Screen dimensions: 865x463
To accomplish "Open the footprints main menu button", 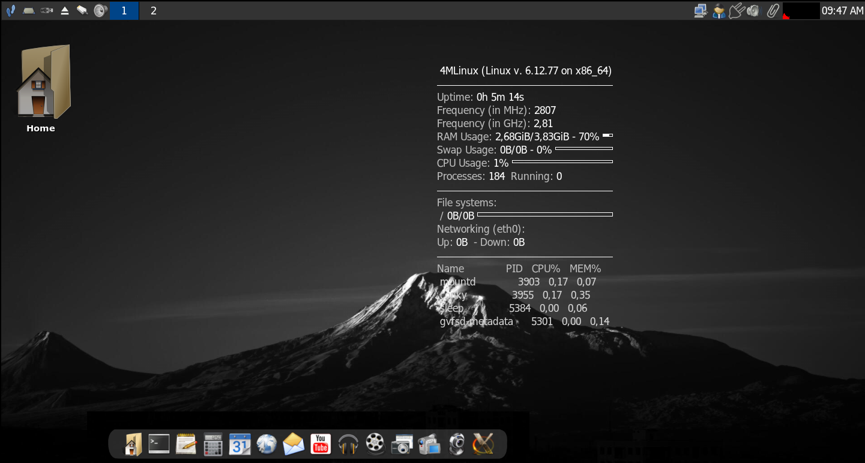I will pyautogui.click(x=10, y=11).
